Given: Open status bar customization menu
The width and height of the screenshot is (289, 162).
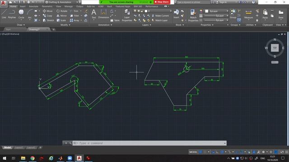Looking at the screenshot, I should point(287,152).
